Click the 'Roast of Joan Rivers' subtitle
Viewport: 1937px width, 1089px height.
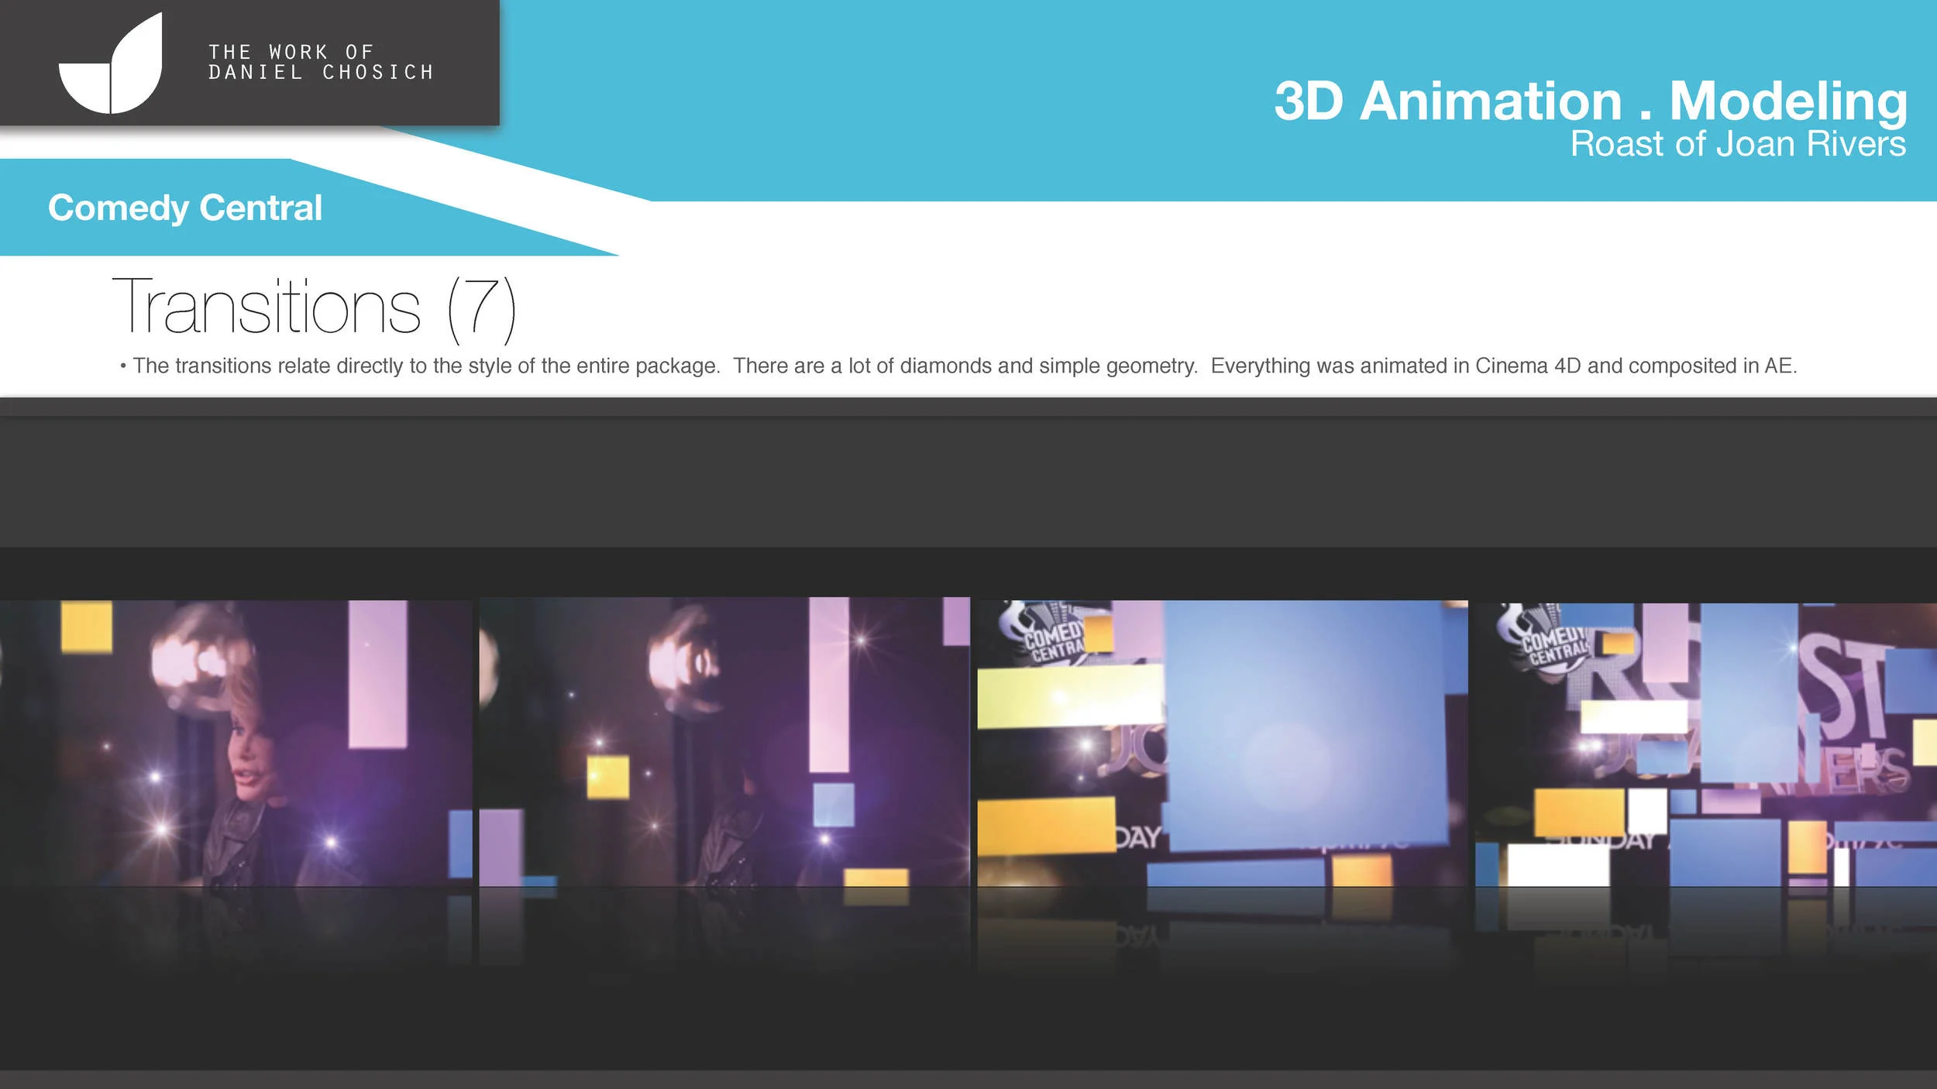[1738, 144]
